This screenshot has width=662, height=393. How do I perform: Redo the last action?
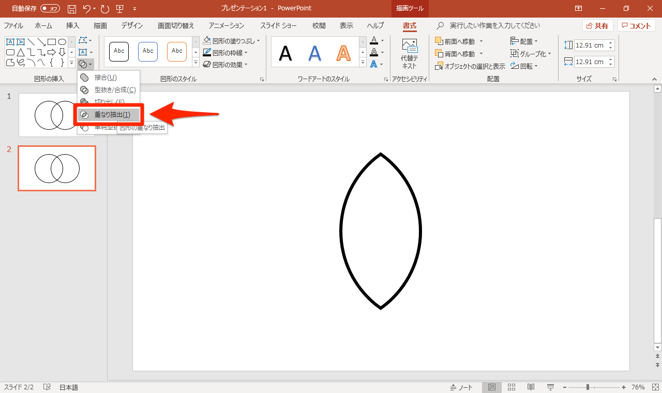[x=105, y=8]
